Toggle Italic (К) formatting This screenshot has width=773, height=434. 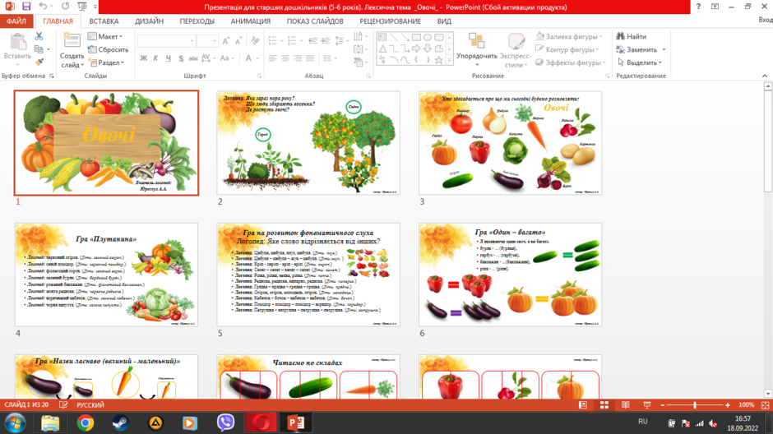coord(155,58)
